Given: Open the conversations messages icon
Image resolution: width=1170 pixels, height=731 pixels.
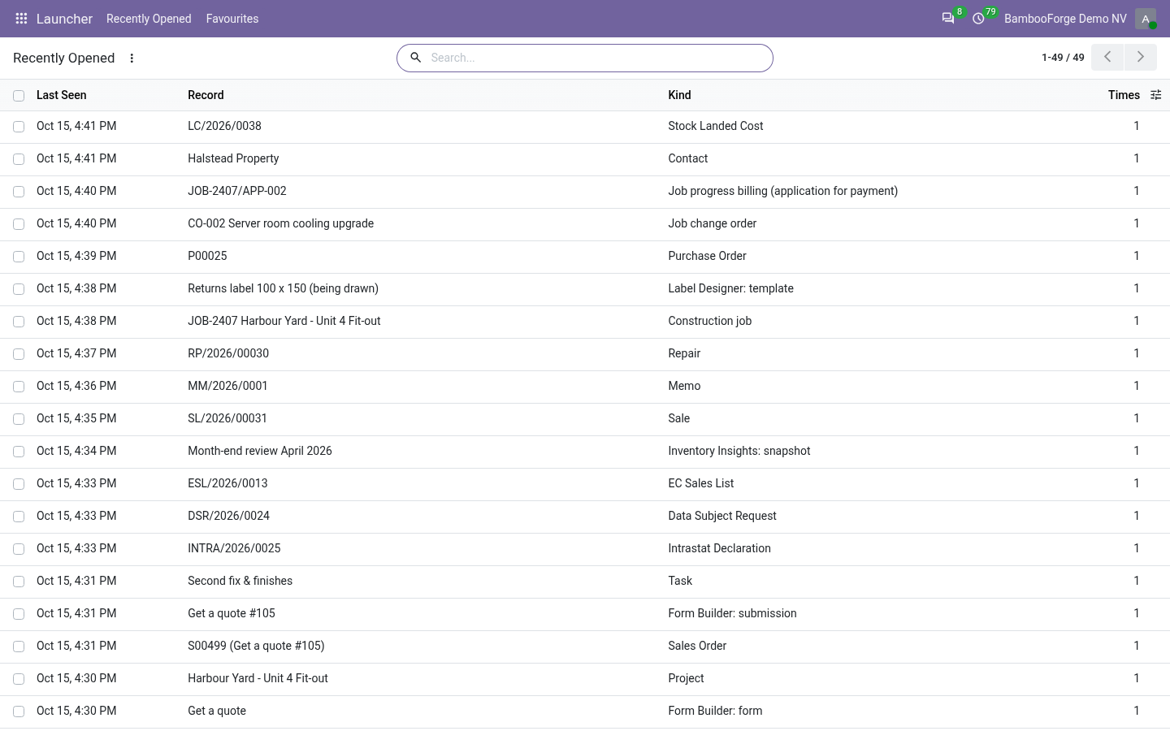Looking at the screenshot, I should point(948,19).
